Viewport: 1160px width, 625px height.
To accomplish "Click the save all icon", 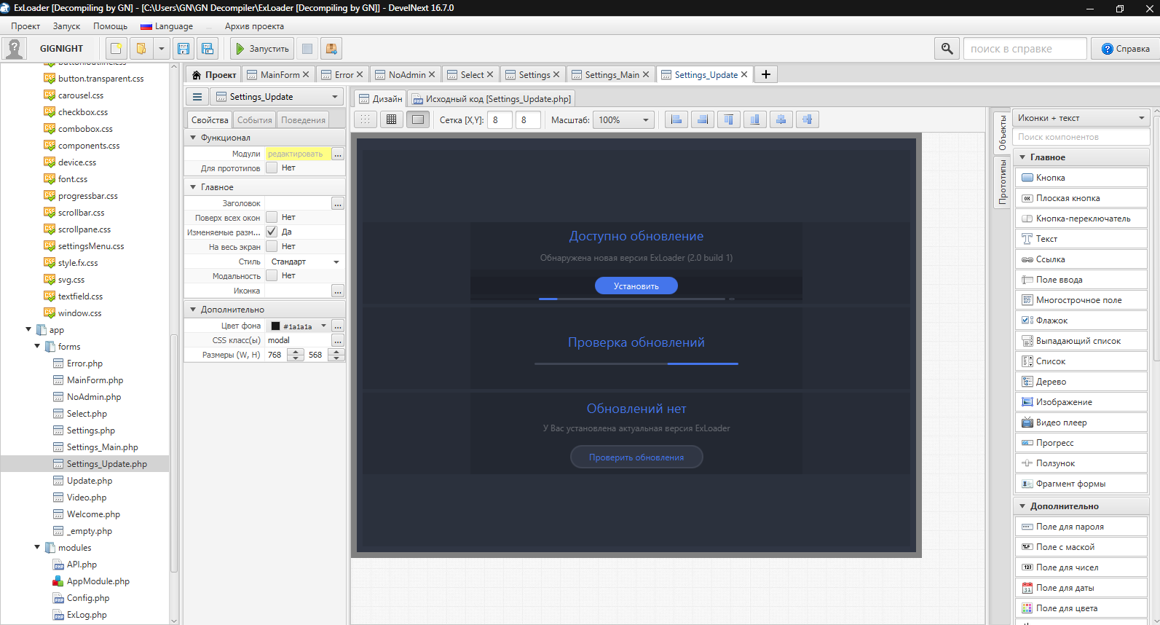I will [208, 49].
